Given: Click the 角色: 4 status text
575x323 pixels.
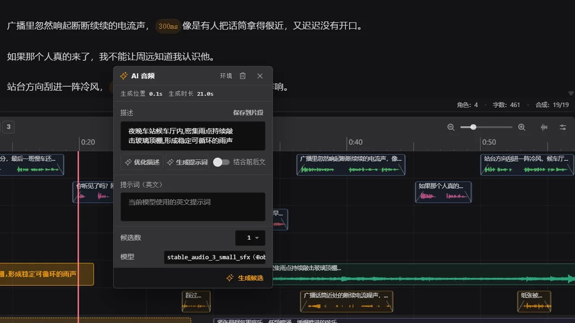Looking at the screenshot, I should click(468, 105).
